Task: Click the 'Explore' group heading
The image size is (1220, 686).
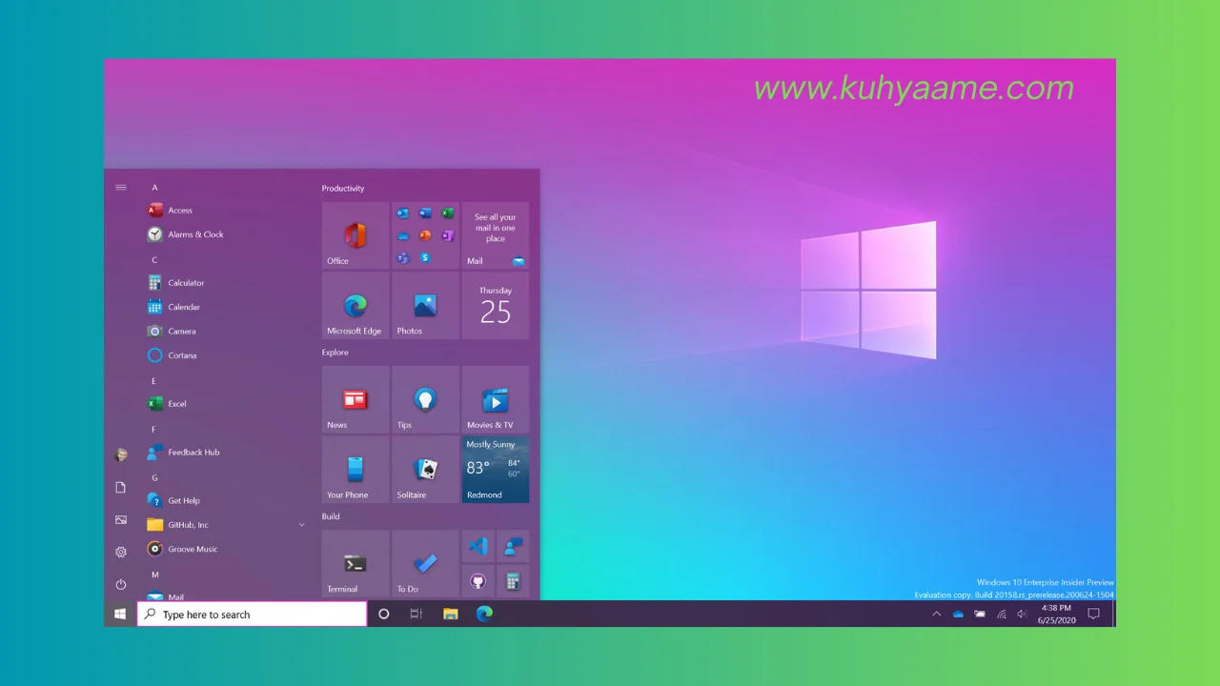Action: coord(335,353)
